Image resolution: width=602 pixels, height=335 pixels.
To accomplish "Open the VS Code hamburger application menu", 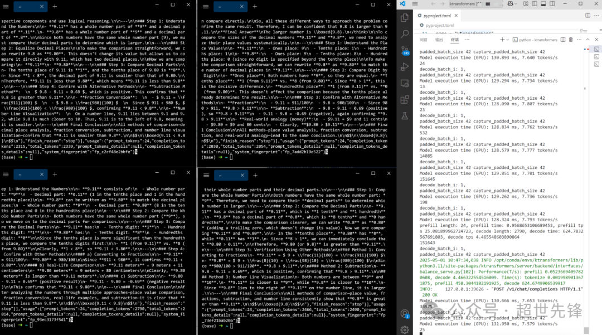I will click(x=415, y=4).
